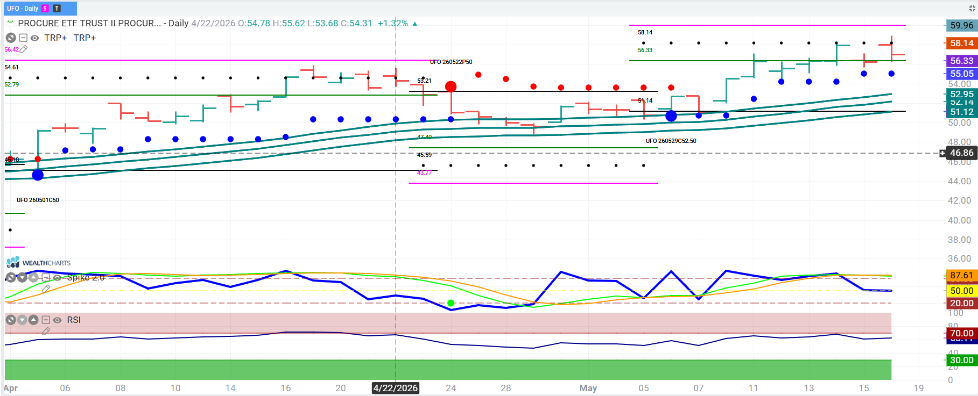Click the dark T badge on the UFO tab
Image resolution: width=978 pixels, height=396 pixels.
pos(57,8)
